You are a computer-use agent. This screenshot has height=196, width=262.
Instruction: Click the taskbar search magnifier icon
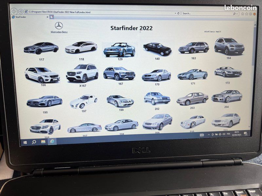point(34,142)
